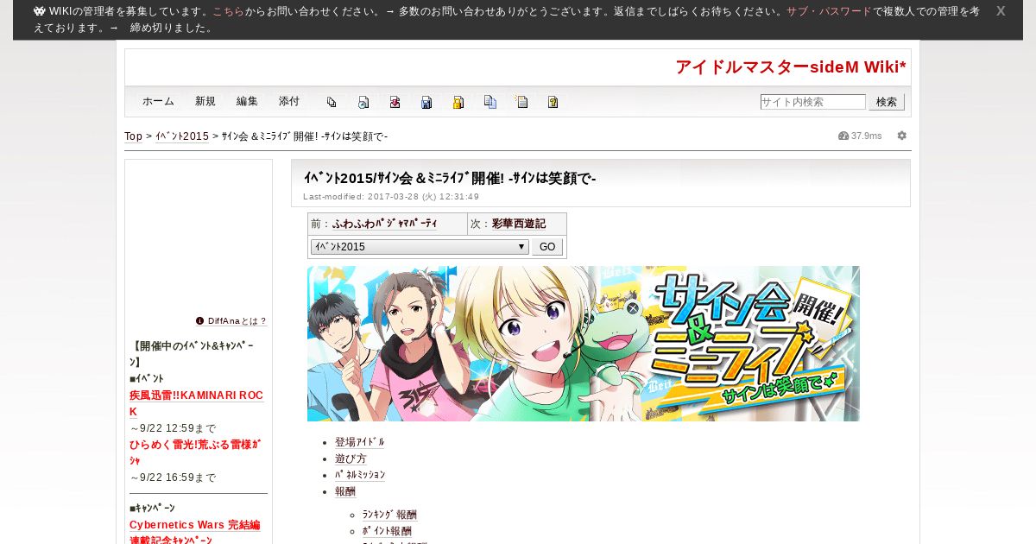Image resolution: width=1036 pixels, height=544 pixels.
Task: Click the サブ・パスワード link in notice bar
Action: coord(829,12)
